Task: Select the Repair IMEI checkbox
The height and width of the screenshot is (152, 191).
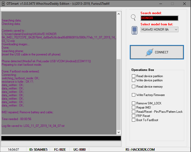Action: tap(133, 107)
